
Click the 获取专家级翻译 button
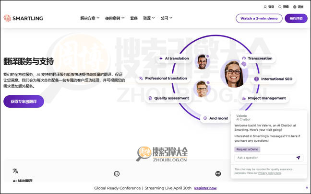[x=24, y=102]
